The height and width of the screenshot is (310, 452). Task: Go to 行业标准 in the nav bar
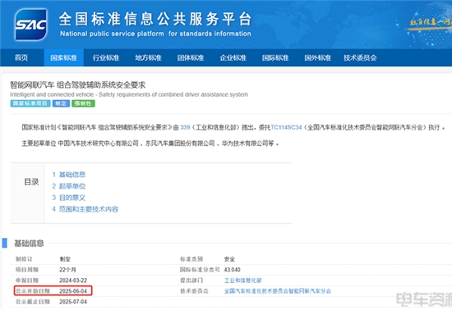pos(106,57)
